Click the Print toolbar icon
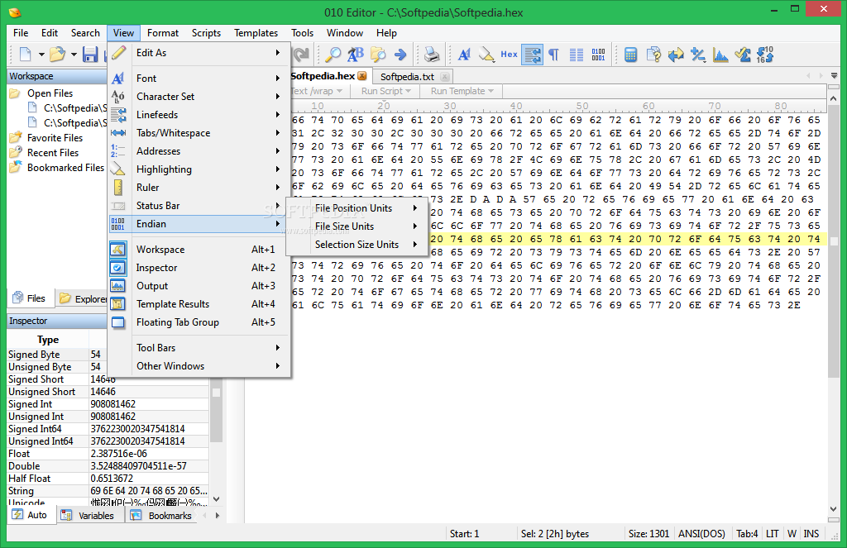847x548 pixels. (x=432, y=54)
